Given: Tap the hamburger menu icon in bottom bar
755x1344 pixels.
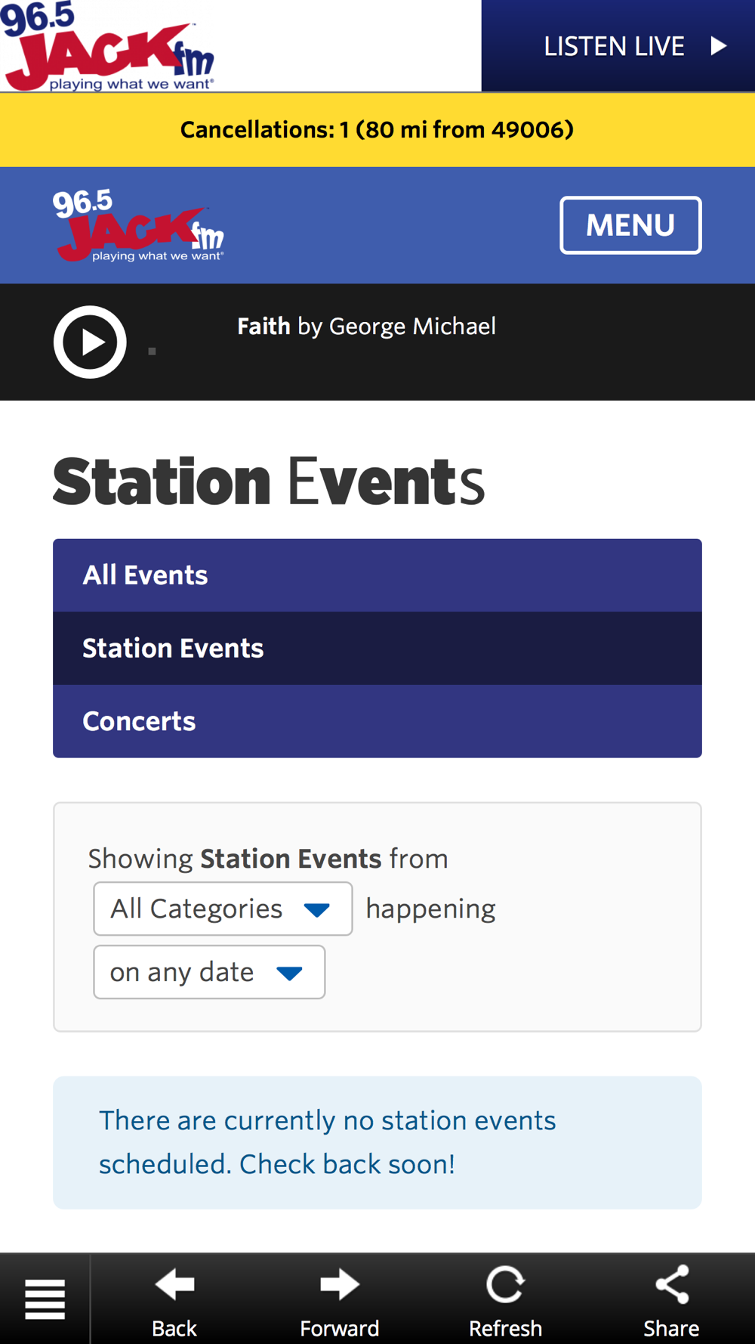Looking at the screenshot, I should point(45,1299).
